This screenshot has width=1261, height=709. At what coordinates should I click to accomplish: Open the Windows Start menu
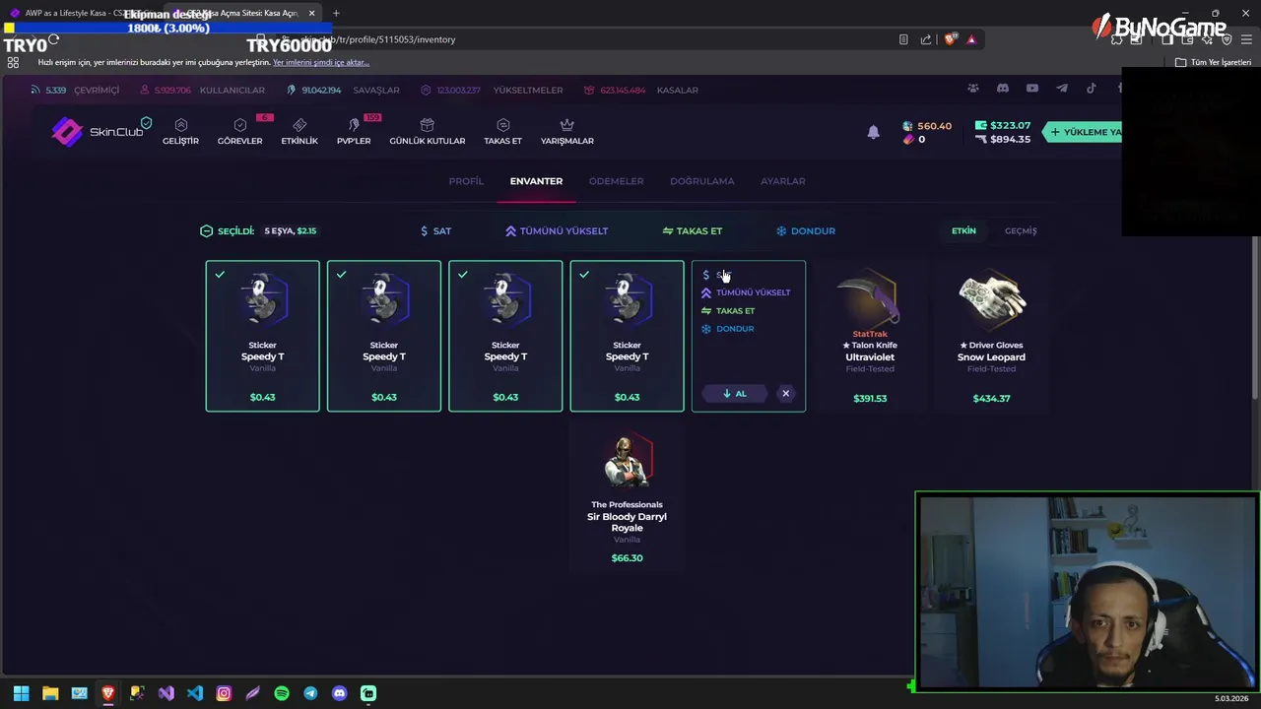point(21,693)
